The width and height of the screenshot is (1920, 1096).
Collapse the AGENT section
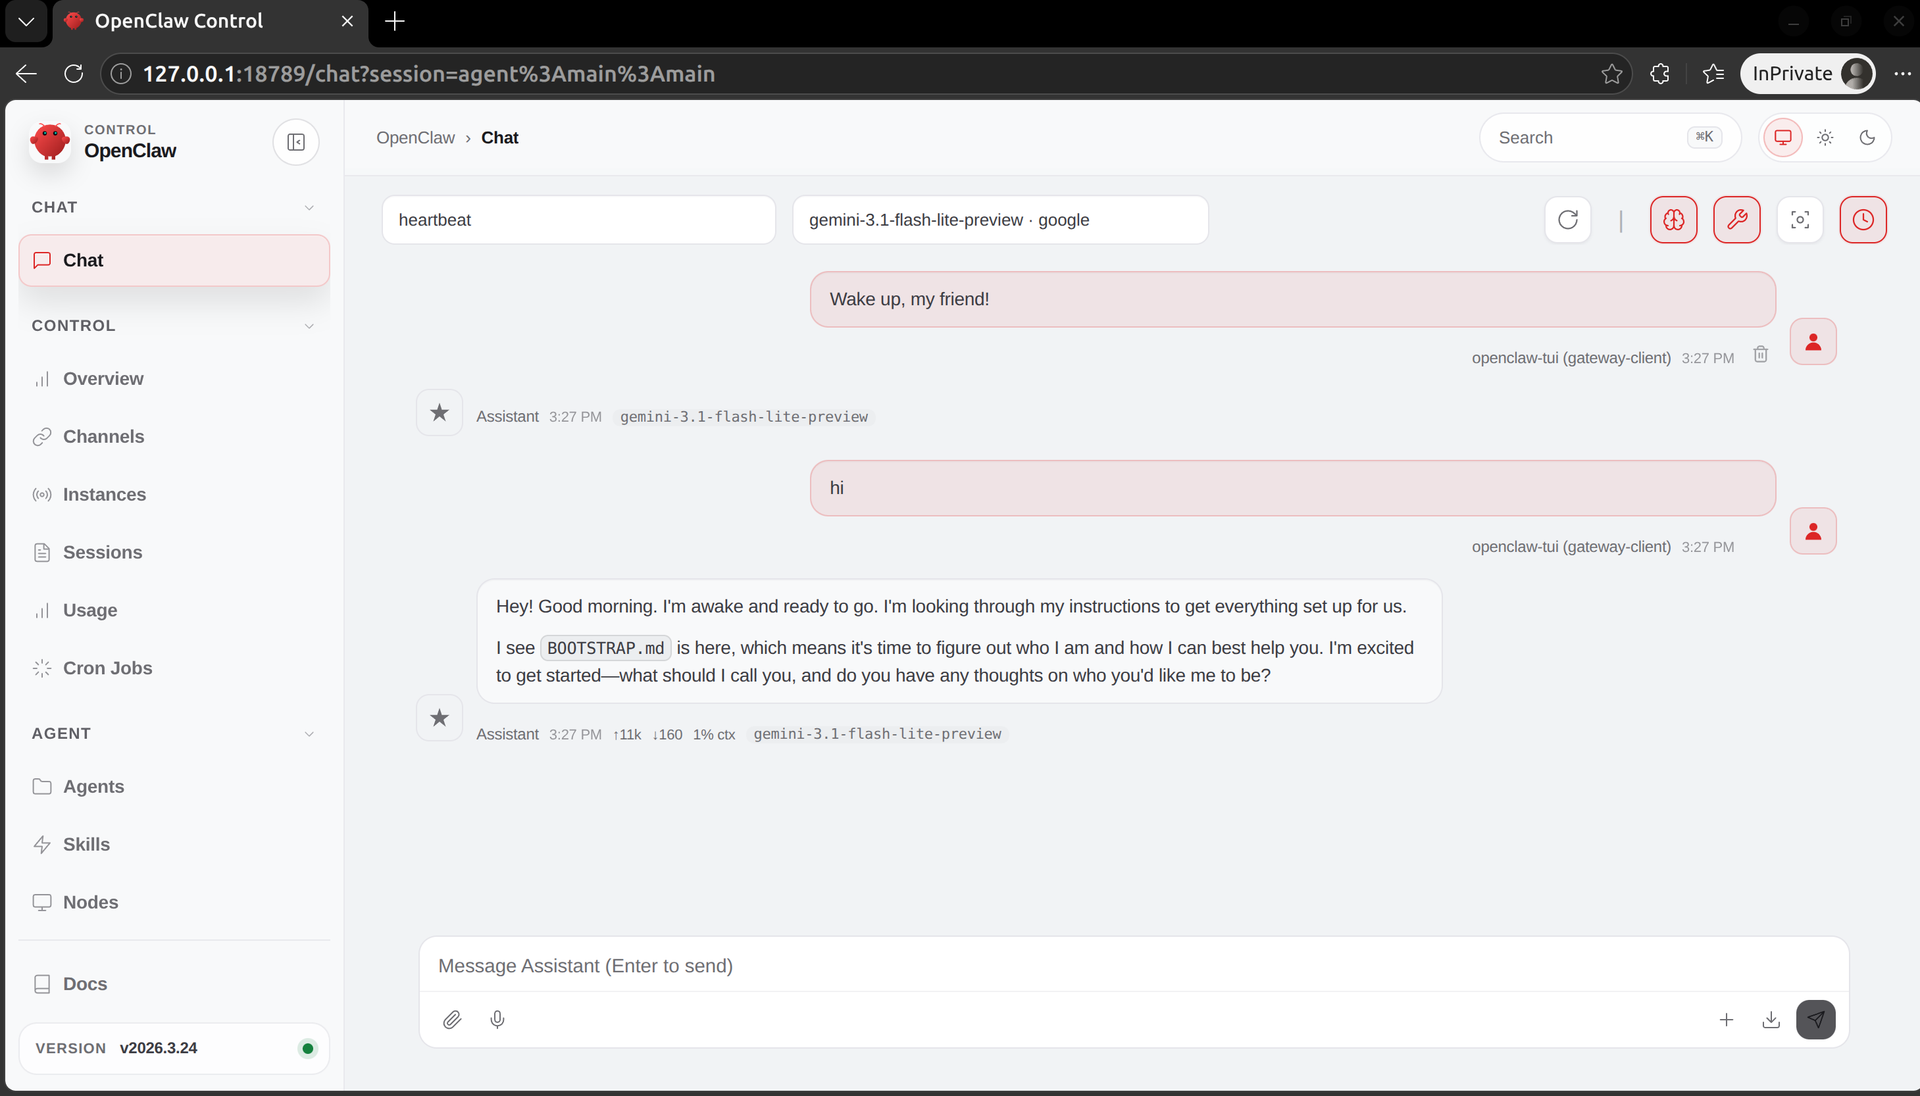point(309,733)
